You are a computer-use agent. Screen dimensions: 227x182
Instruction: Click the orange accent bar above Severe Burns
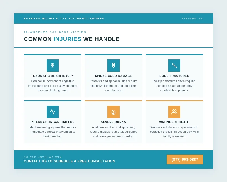(114, 101)
